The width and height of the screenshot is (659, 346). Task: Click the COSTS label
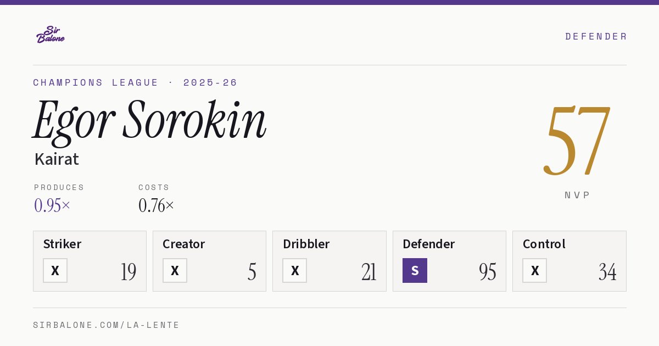point(154,187)
